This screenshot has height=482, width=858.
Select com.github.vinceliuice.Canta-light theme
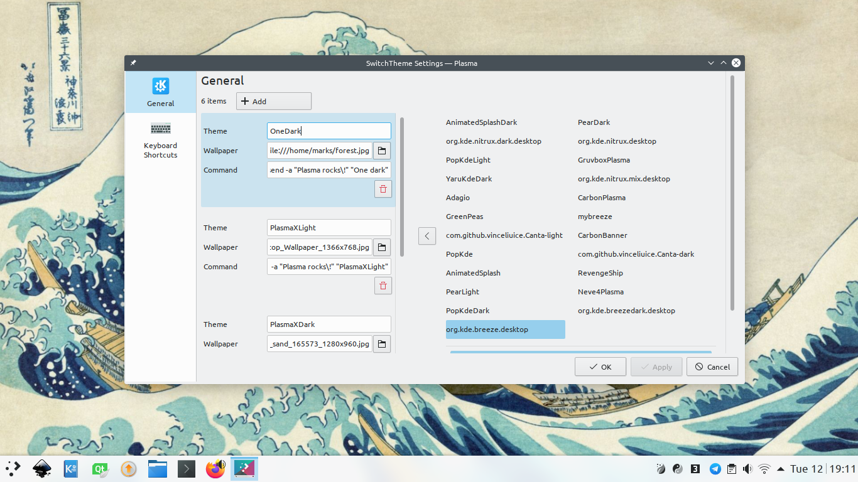click(x=504, y=235)
